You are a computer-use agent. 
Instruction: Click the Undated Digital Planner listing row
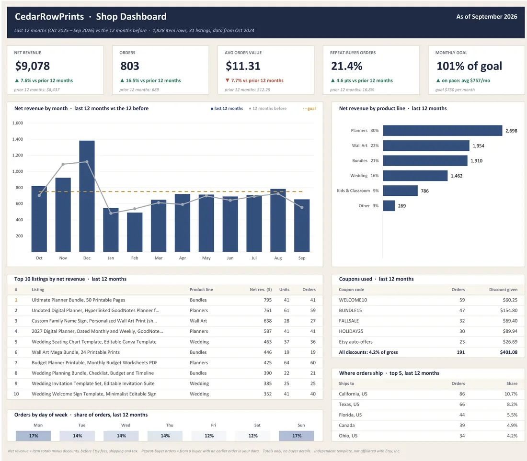click(x=165, y=311)
